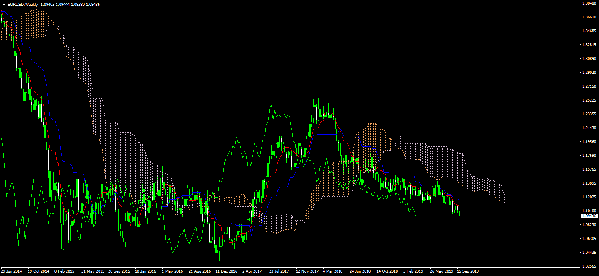Click the 1.25225 price scale label
Viewport: 599px width, 276px height.
(x=589, y=100)
